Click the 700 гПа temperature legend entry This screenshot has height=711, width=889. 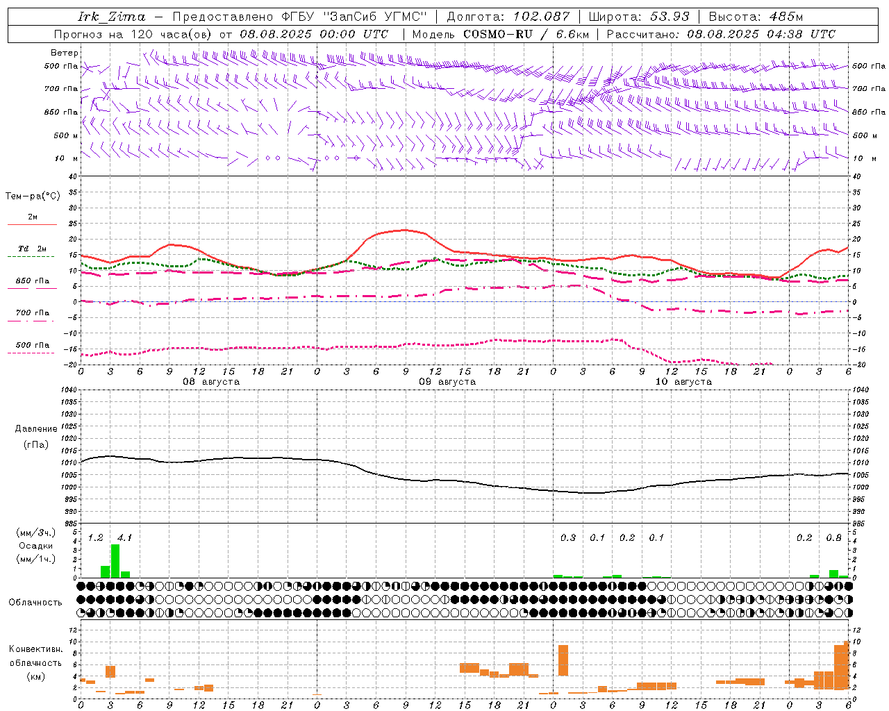click(31, 316)
